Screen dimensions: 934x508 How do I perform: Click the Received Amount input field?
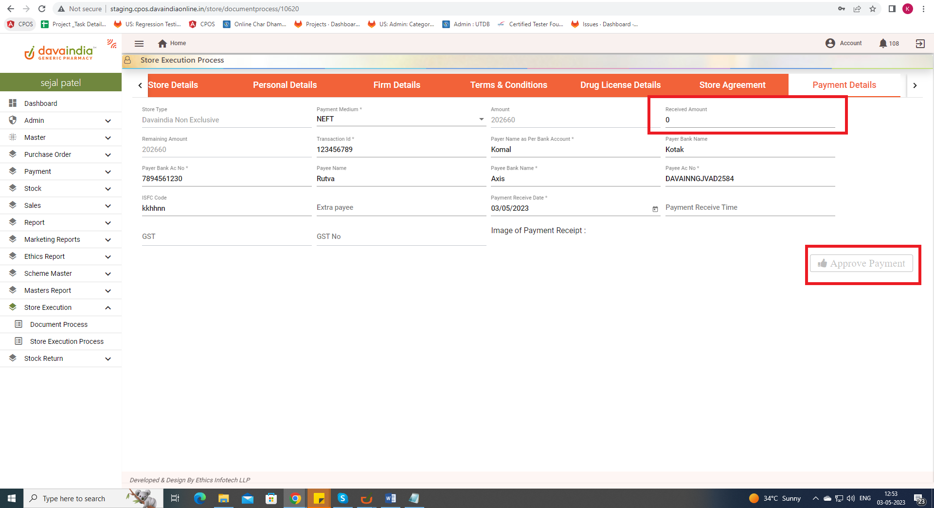pos(749,120)
